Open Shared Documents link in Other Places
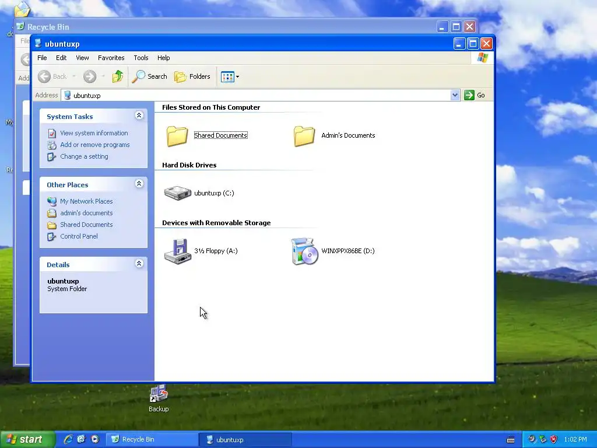The image size is (597, 448). click(86, 225)
